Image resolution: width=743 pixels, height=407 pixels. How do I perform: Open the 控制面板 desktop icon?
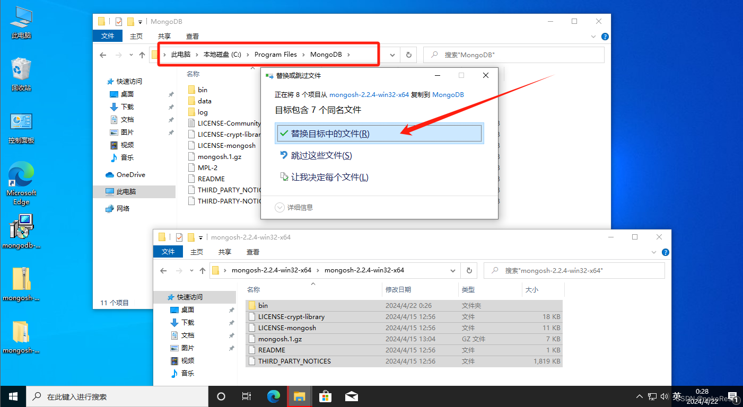[21, 127]
